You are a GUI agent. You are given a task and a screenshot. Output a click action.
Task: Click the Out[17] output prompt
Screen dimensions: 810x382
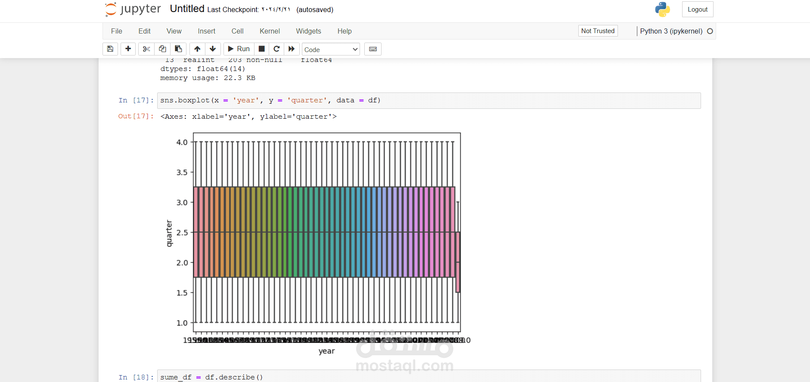136,116
